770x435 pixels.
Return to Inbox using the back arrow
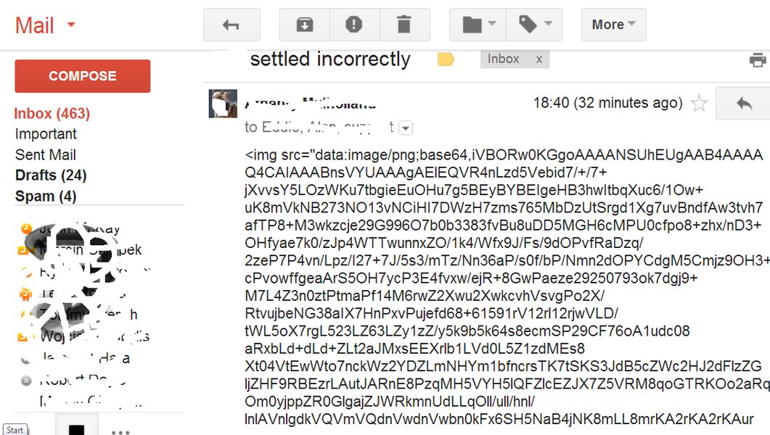coord(232,24)
